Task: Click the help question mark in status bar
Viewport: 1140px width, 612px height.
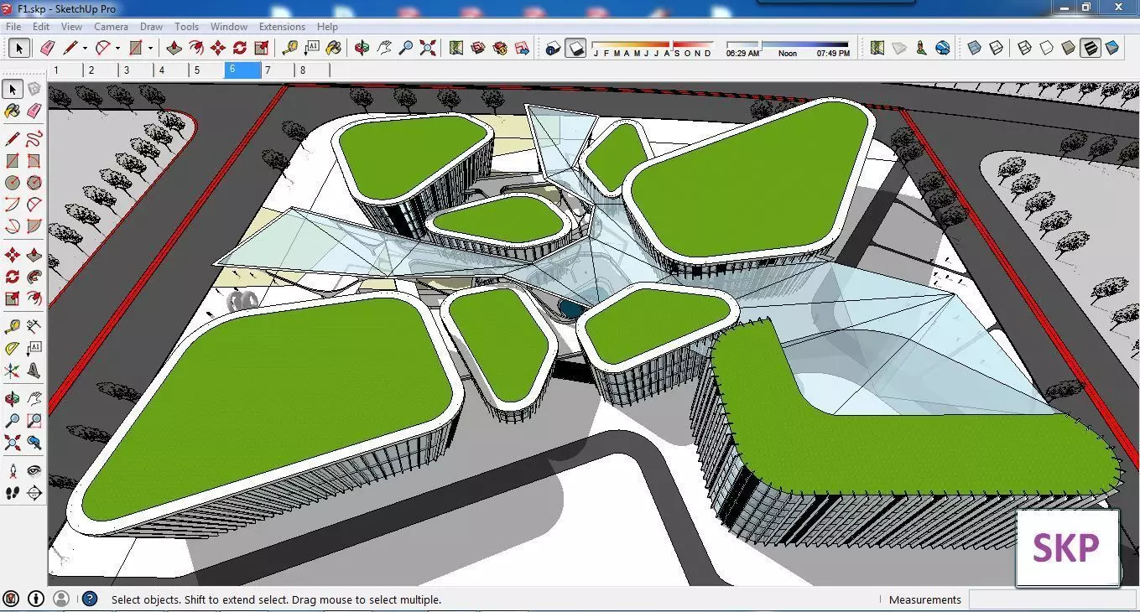Action: [x=90, y=599]
